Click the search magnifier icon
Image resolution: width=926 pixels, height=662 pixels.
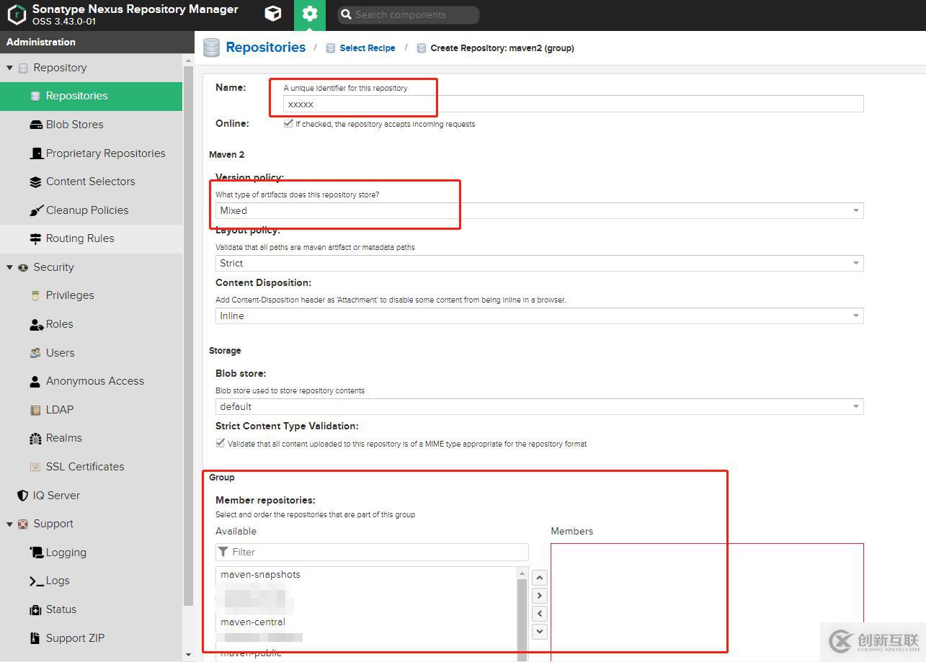click(x=346, y=14)
